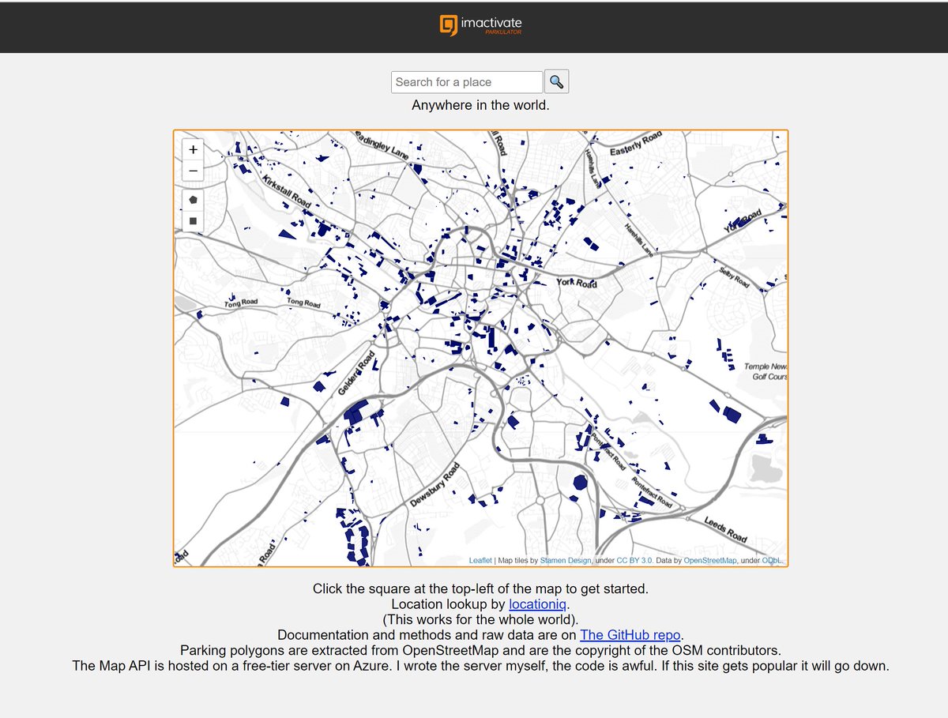Zoom in the map with plus button
Screen dimensions: 948x718
tap(193, 149)
